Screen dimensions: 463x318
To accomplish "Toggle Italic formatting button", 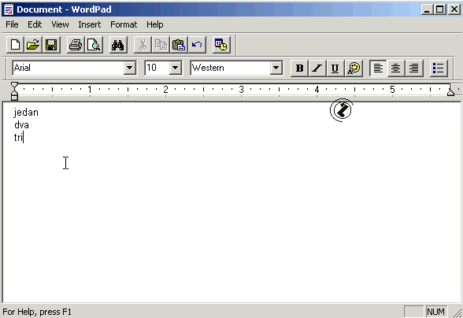I will [317, 68].
